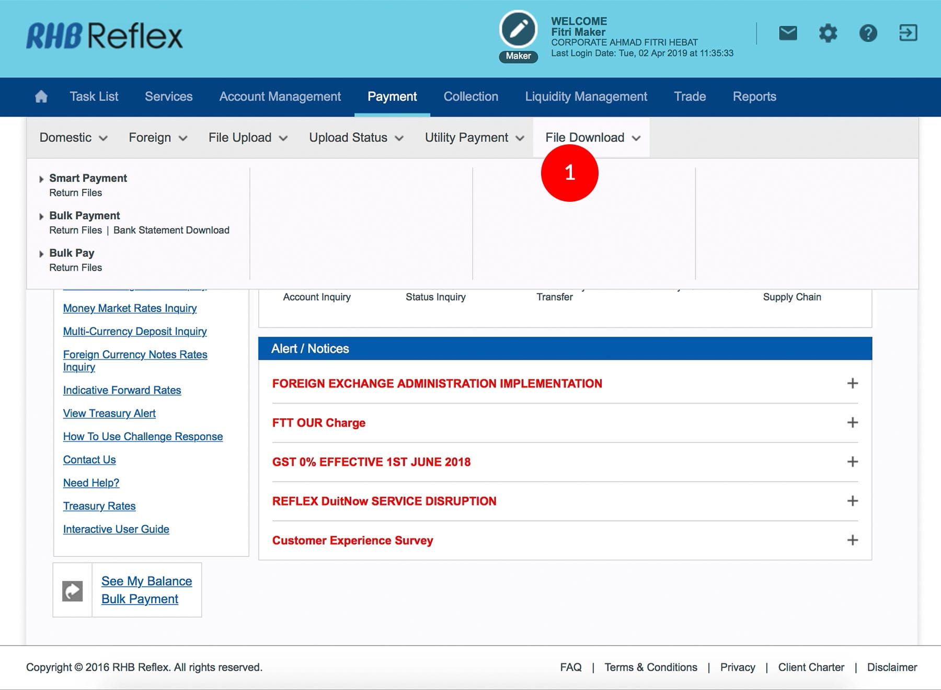Open the File Upload dropdown
The width and height of the screenshot is (941, 690).
(248, 137)
